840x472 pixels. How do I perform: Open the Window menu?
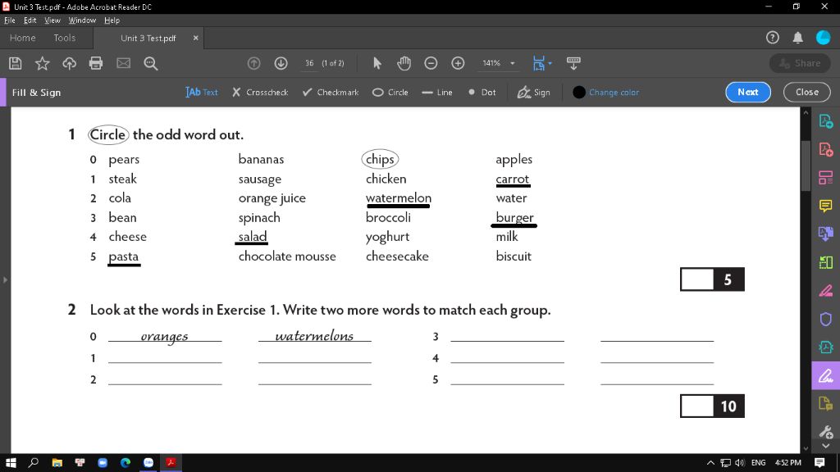[x=82, y=20]
